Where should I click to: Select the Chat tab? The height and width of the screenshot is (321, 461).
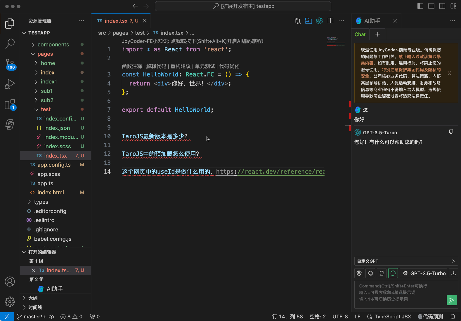pyautogui.click(x=360, y=34)
